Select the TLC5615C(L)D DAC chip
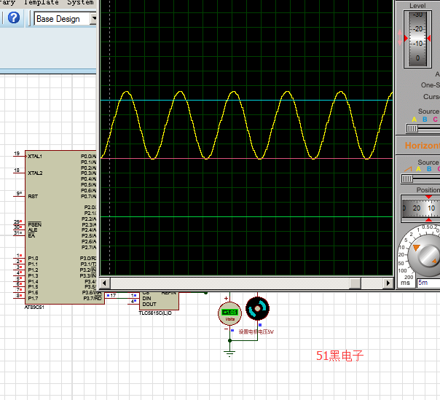 click(159, 300)
